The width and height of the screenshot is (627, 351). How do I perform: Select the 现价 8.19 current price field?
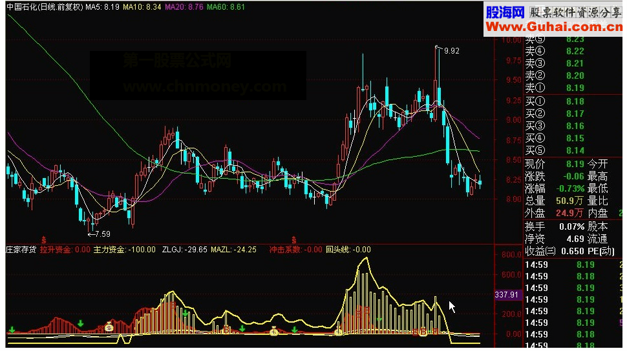pos(555,164)
